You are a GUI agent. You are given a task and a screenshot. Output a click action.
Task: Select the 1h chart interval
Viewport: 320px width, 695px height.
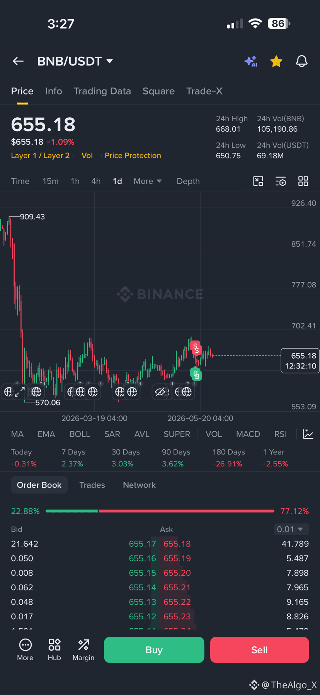pos(75,181)
